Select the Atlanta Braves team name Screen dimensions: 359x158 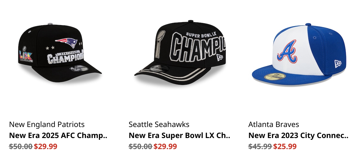coord(274,124)
